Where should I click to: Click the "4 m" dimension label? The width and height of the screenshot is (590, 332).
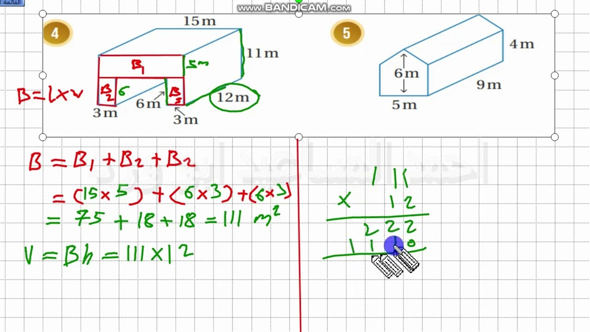coord(522,44)
